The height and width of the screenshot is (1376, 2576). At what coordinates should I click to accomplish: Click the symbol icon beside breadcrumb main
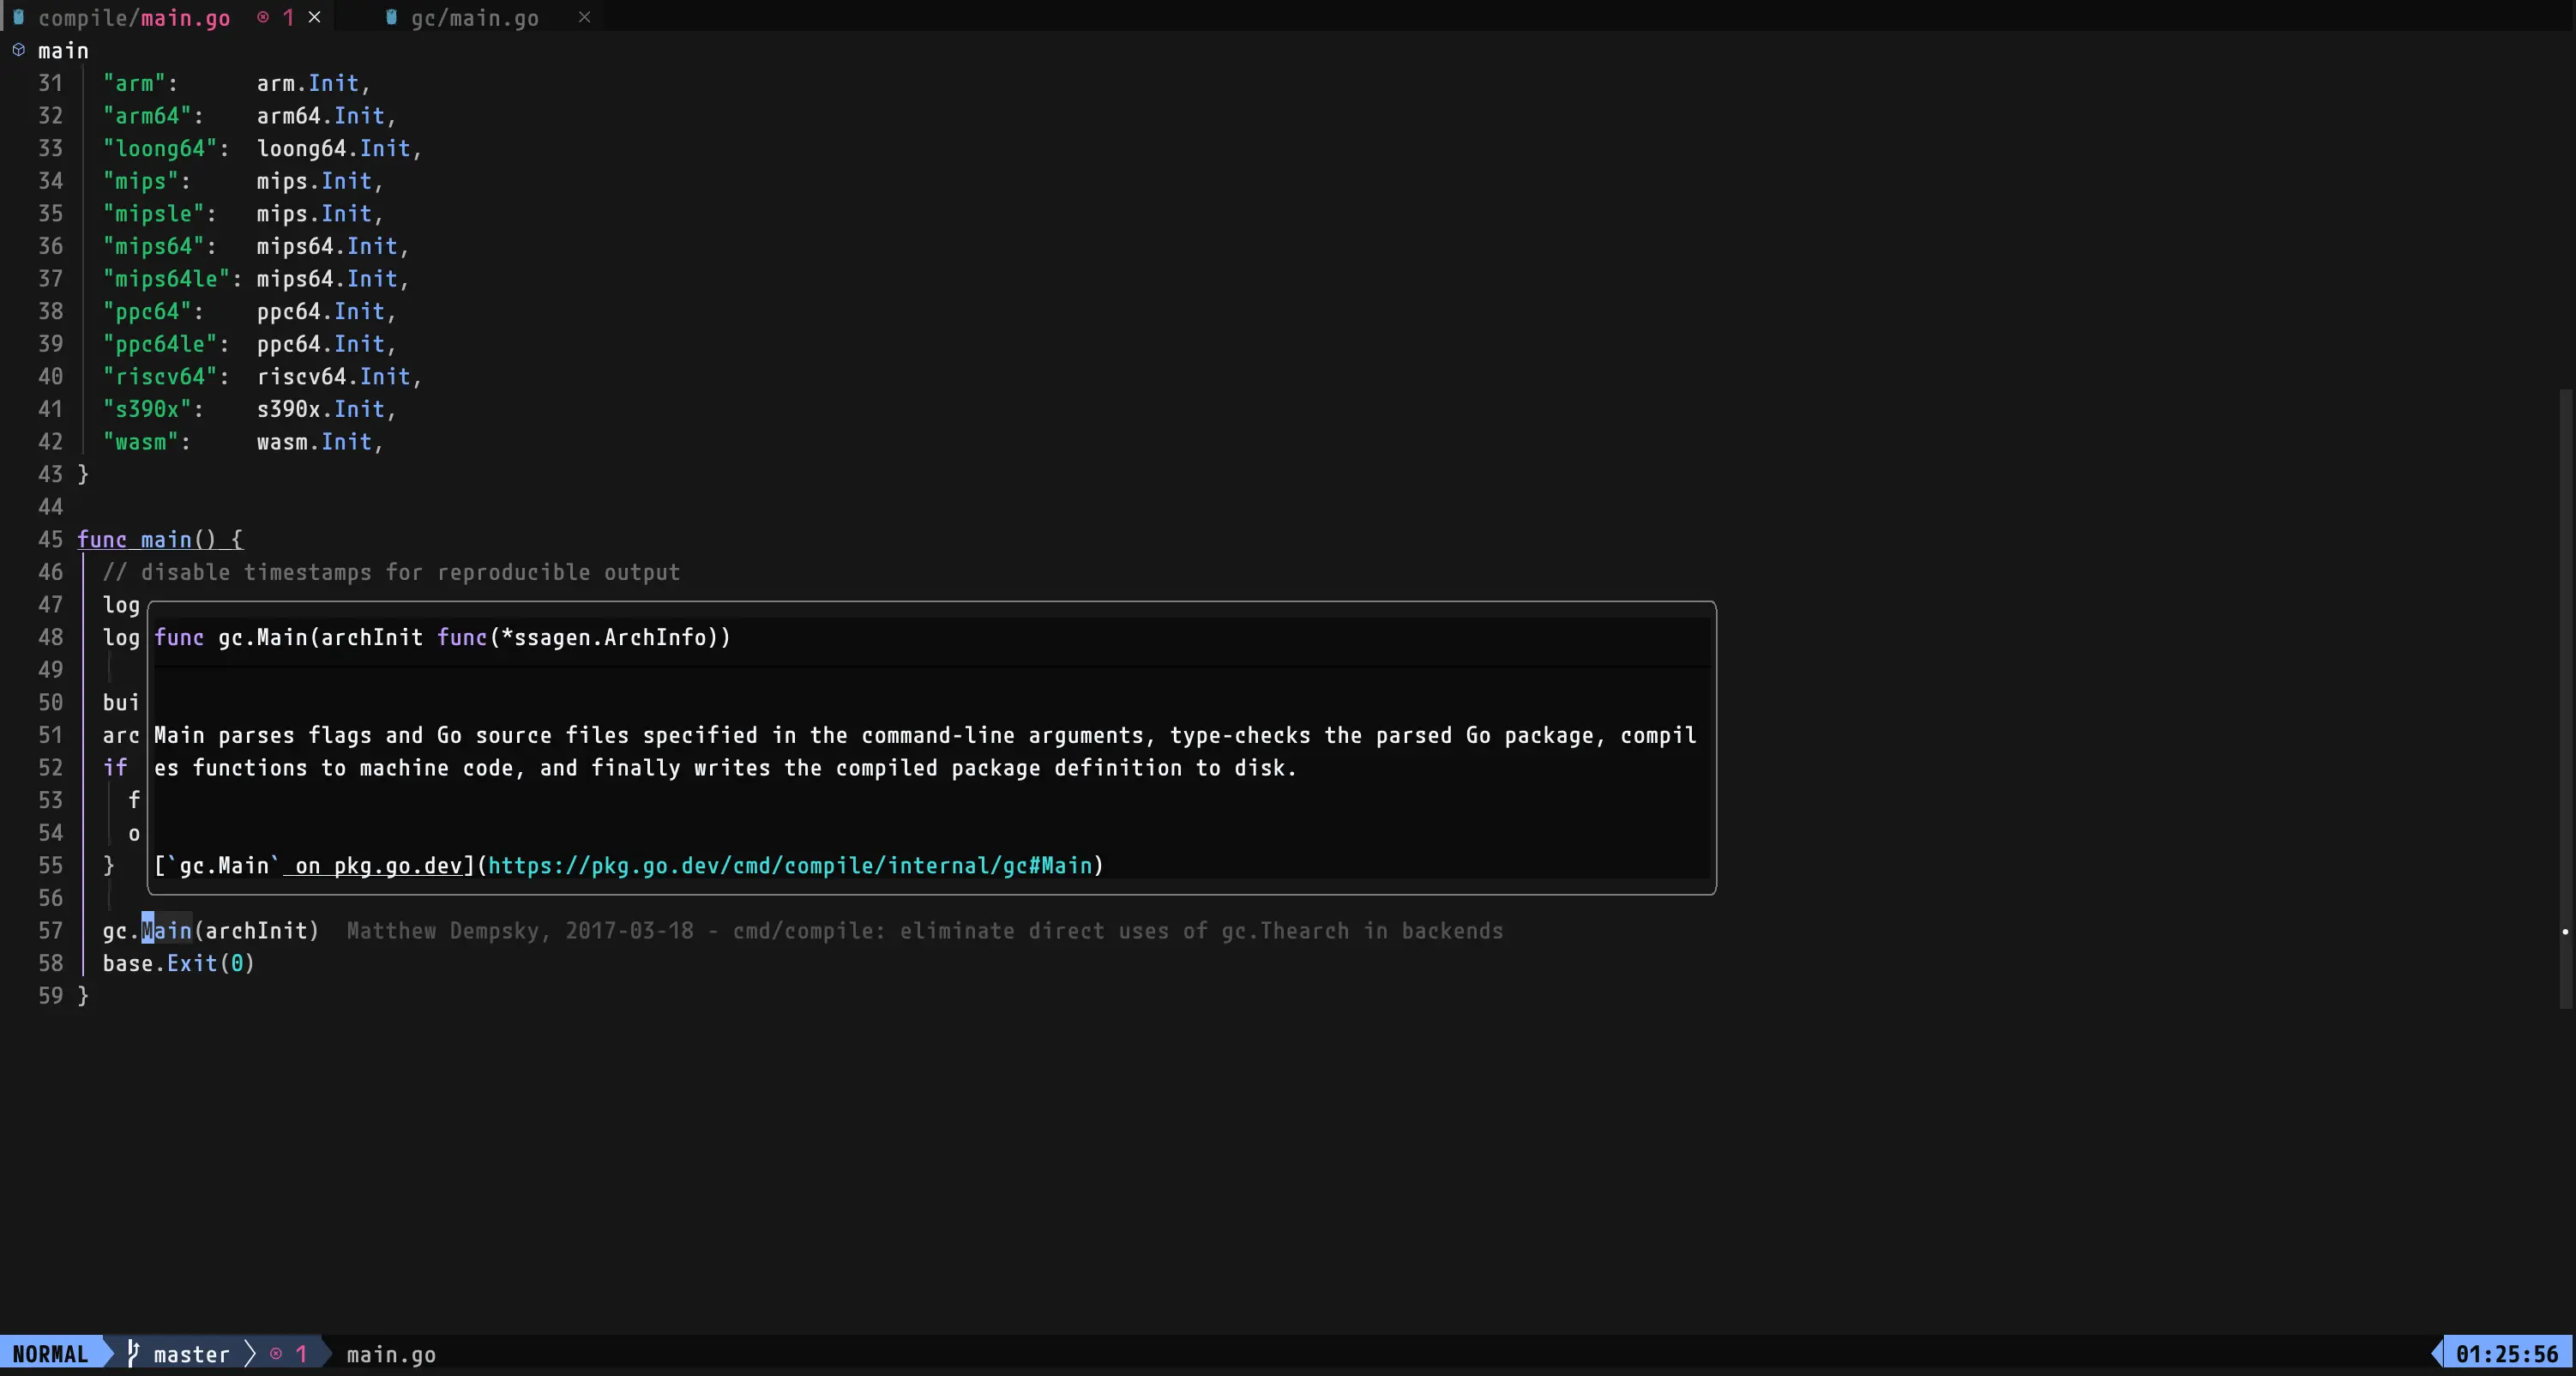coord(18,50)
